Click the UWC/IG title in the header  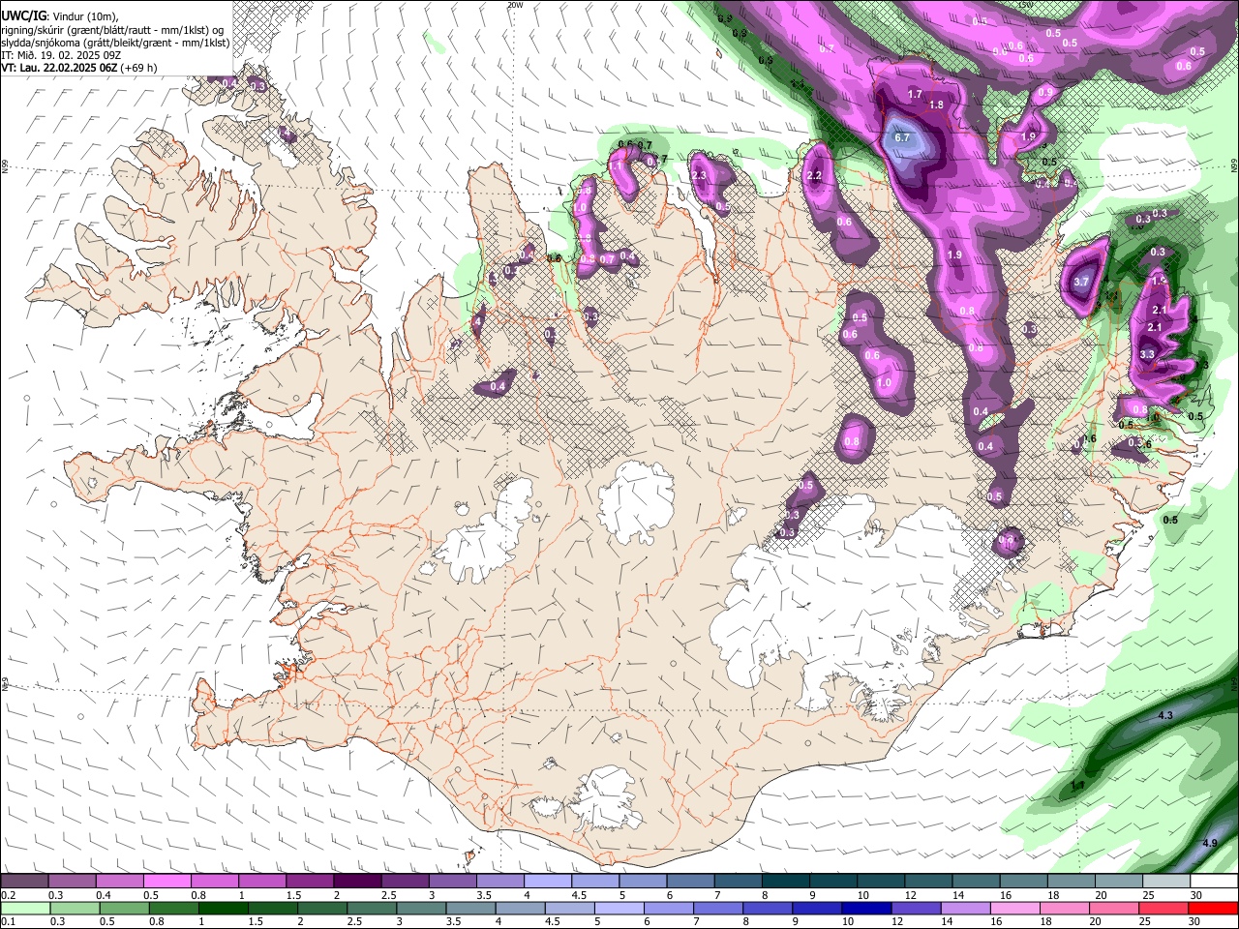(22, 16)
